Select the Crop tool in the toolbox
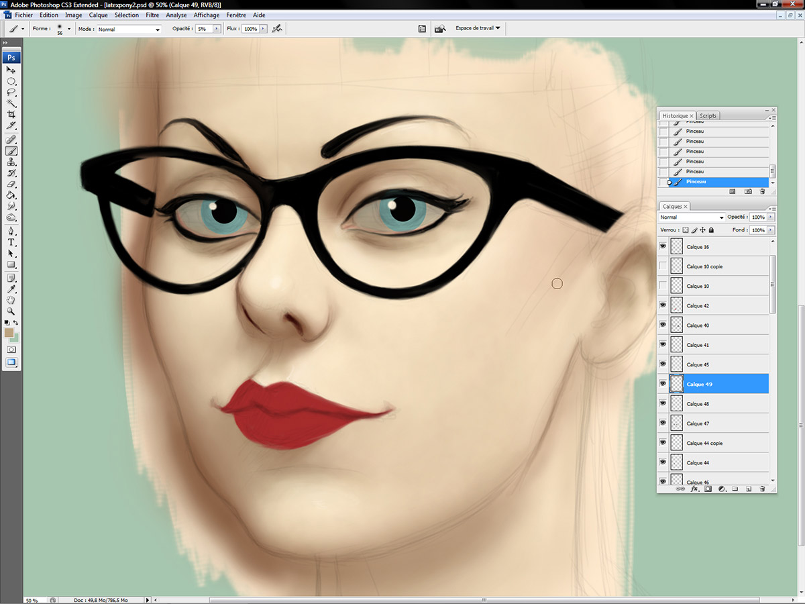805x604 pixels. 11,115
